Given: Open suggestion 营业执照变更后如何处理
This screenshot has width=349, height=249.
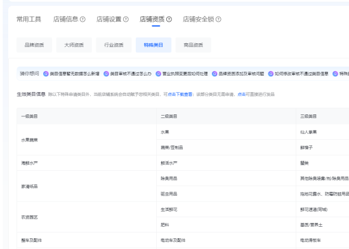Looking at the screenshot, I should [x=181, y=74].
